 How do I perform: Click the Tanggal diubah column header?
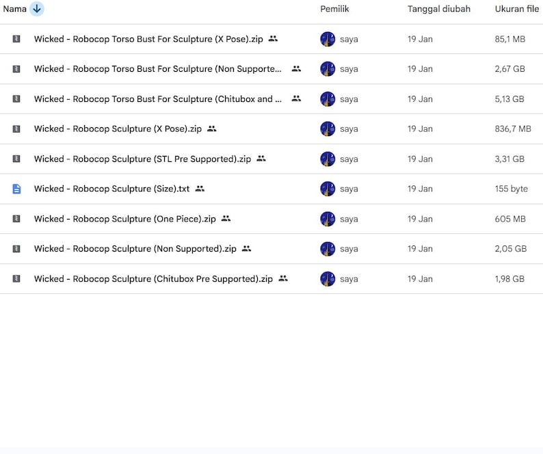439,9
